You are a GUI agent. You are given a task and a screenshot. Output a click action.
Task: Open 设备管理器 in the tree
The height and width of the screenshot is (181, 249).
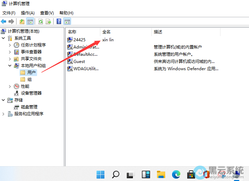[31, 93]
